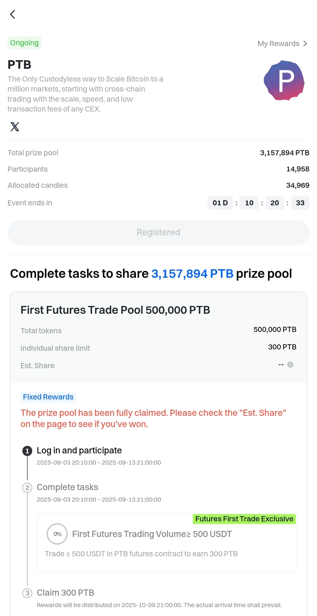
Task: Open info icon next to Est. Share
Action: pyautogui.click(x=290, y=365)
